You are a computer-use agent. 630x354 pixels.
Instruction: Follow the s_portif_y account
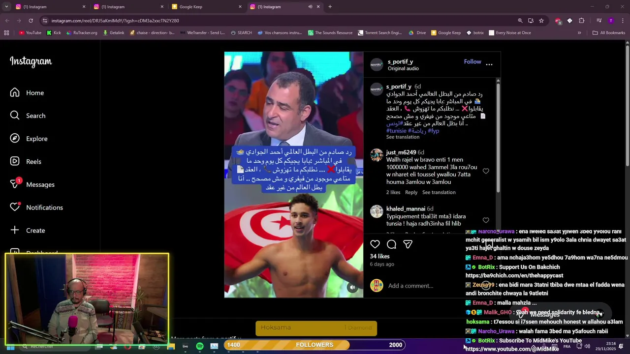tap(472, 61)
